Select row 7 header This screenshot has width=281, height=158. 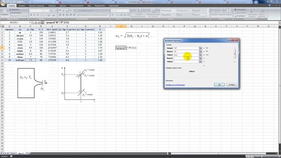click(2, 48)
